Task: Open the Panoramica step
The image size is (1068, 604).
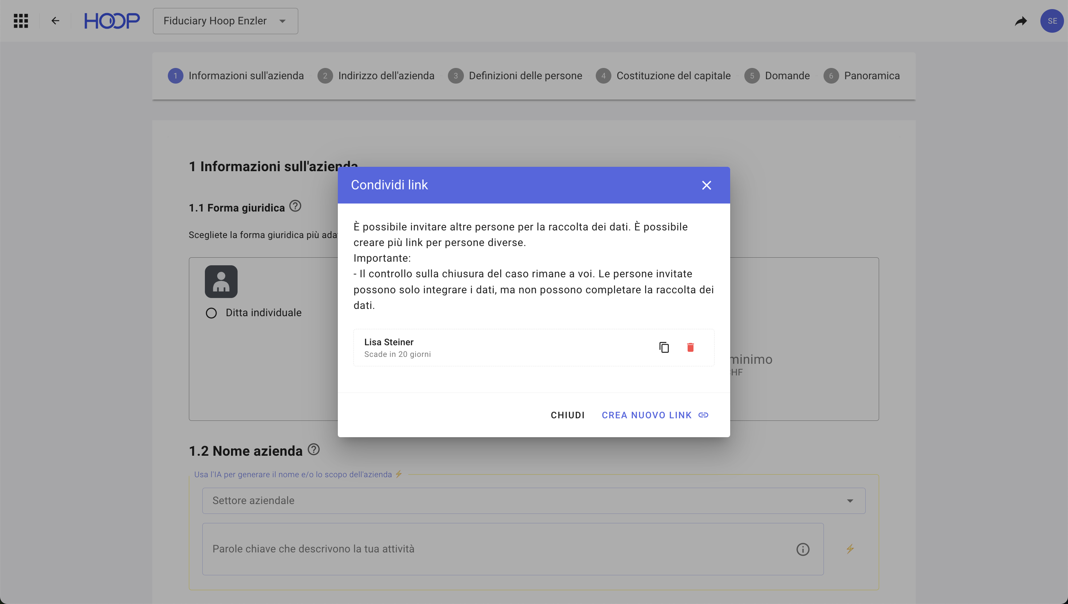Action: pyautogui.click(x=871, y=76)
